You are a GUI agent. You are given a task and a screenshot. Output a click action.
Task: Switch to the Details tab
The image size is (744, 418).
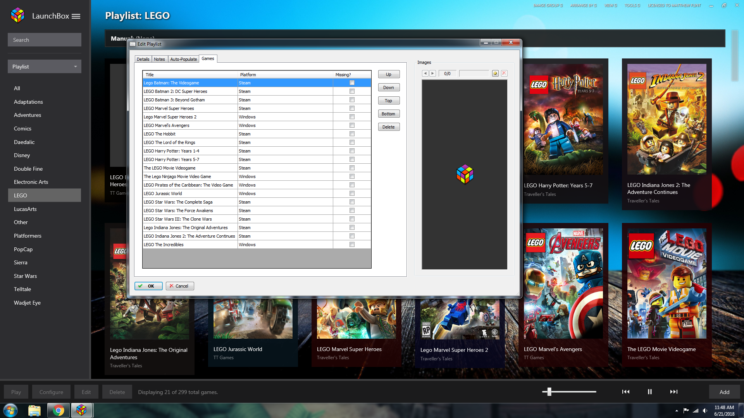tap(143, 59)
